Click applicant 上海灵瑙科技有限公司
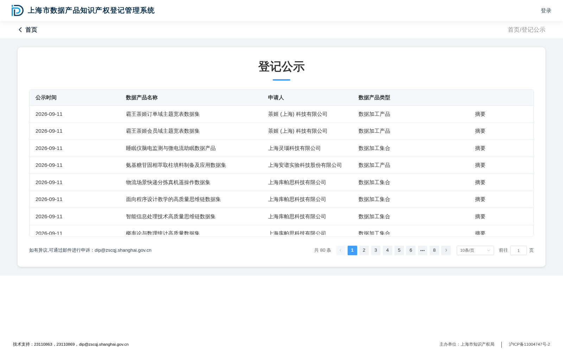The width and height of the screenshot is (563, 352). tap(295, 148)
